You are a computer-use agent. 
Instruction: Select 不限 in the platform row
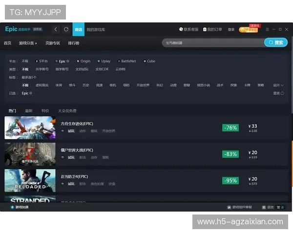[25, 61]
